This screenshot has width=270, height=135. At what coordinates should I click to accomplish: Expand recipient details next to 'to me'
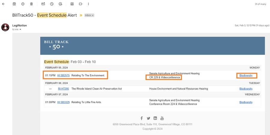pos(20,29)
